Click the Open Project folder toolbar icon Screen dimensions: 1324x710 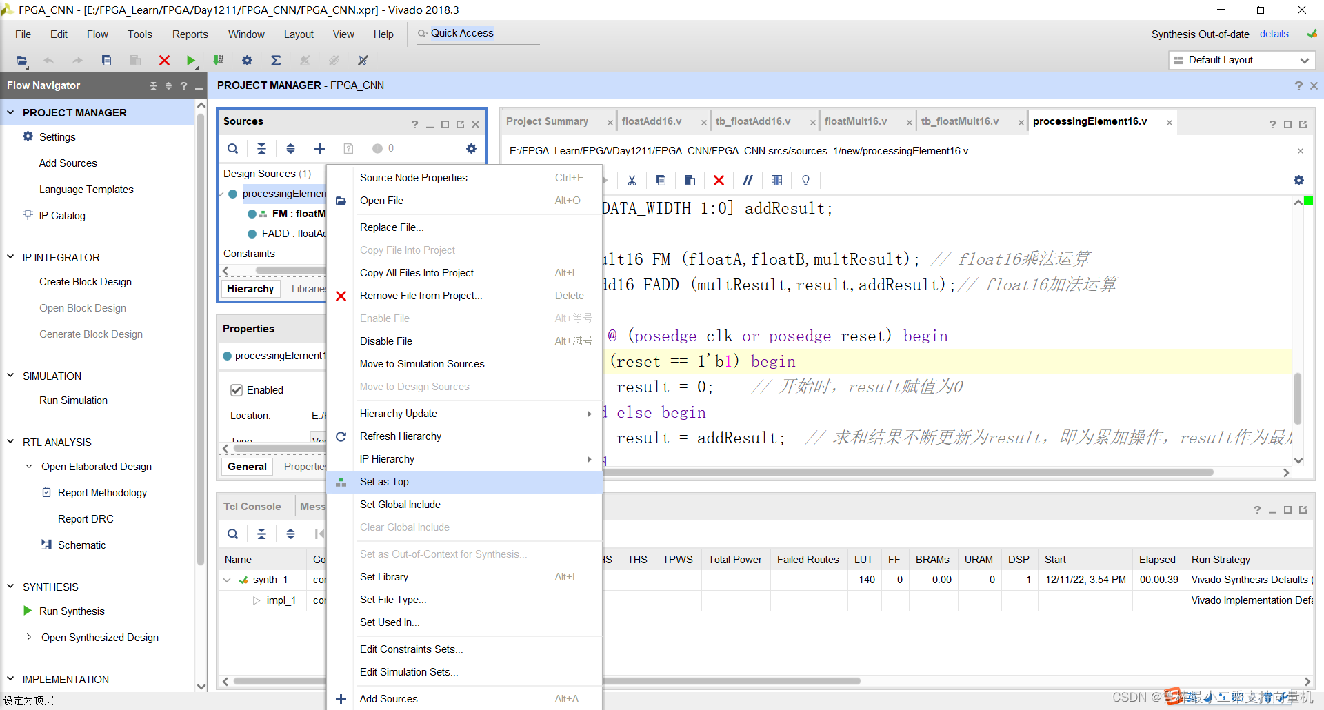coord(21,61)
